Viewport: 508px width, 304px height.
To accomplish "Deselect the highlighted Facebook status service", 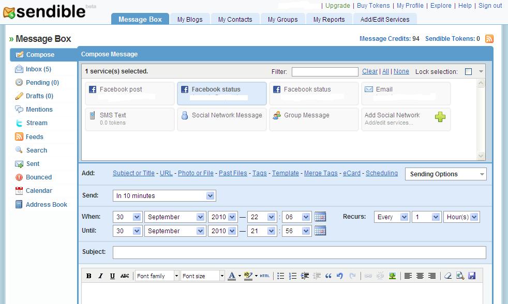I will [x=221, y=93].
